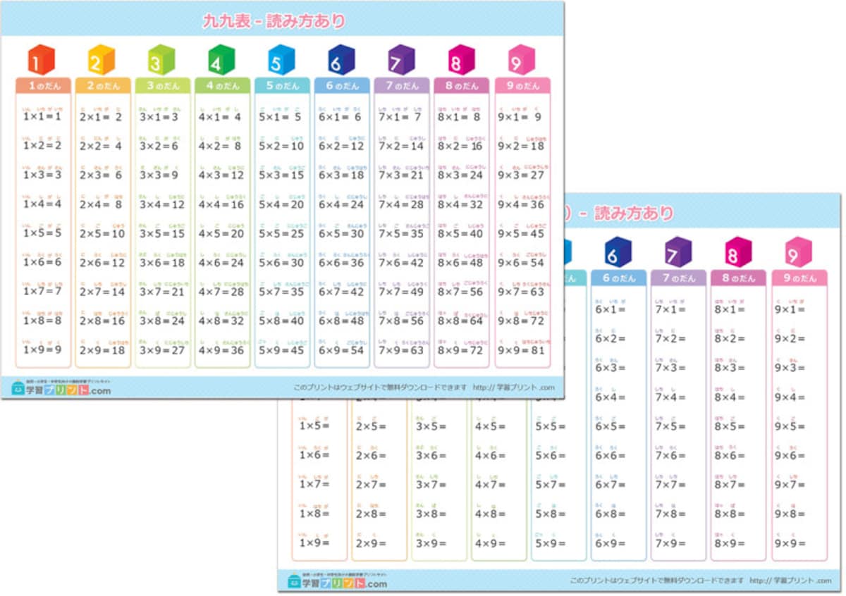Click the pink 9 cube on back sheet
This screenshot has width=846, height=596.
[x=798, y=252]
